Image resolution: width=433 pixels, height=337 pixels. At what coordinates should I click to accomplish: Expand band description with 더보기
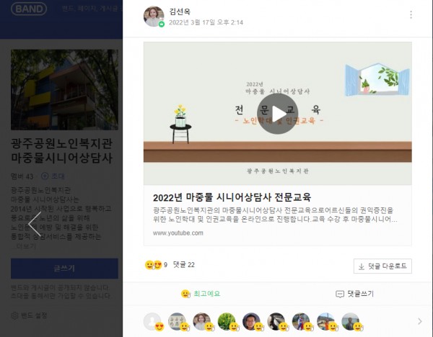click(24, 246)
